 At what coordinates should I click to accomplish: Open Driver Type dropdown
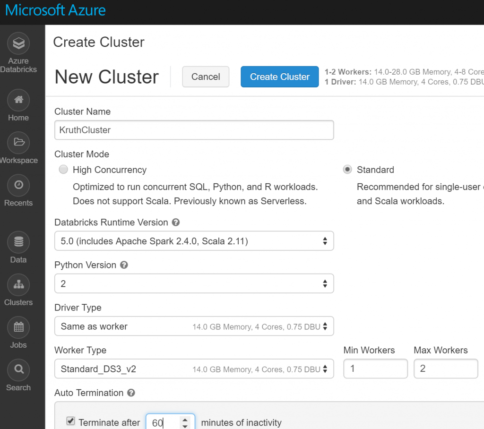(x=194, y=326)
